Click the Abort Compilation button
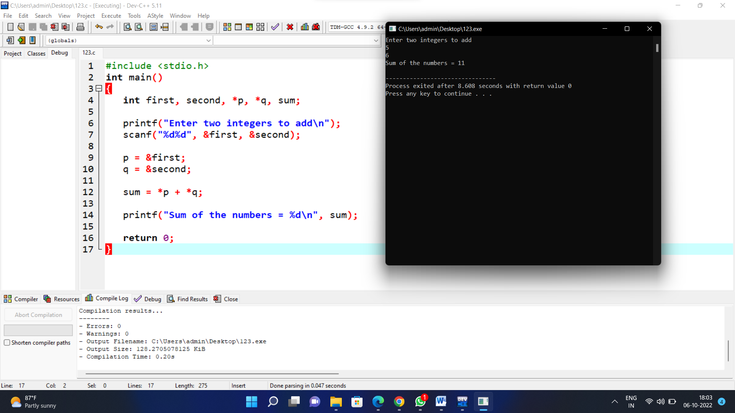This screenshot has height=413, width=735. [38, 314]
